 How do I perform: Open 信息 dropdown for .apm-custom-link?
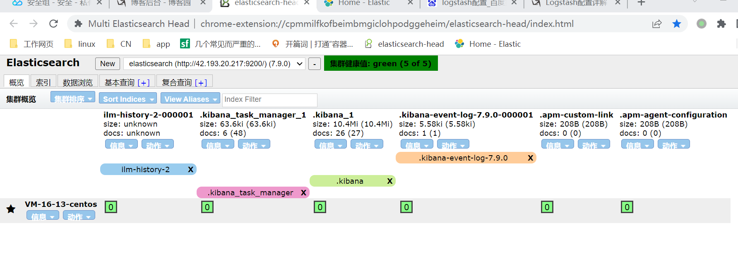click(x=558, y=144)
